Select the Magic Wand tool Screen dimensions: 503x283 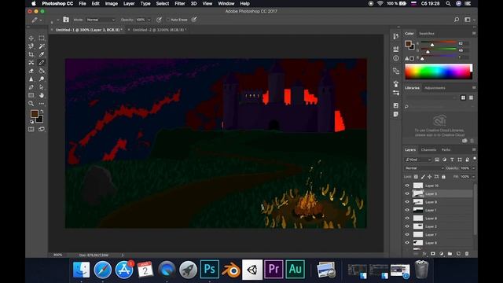42,46
